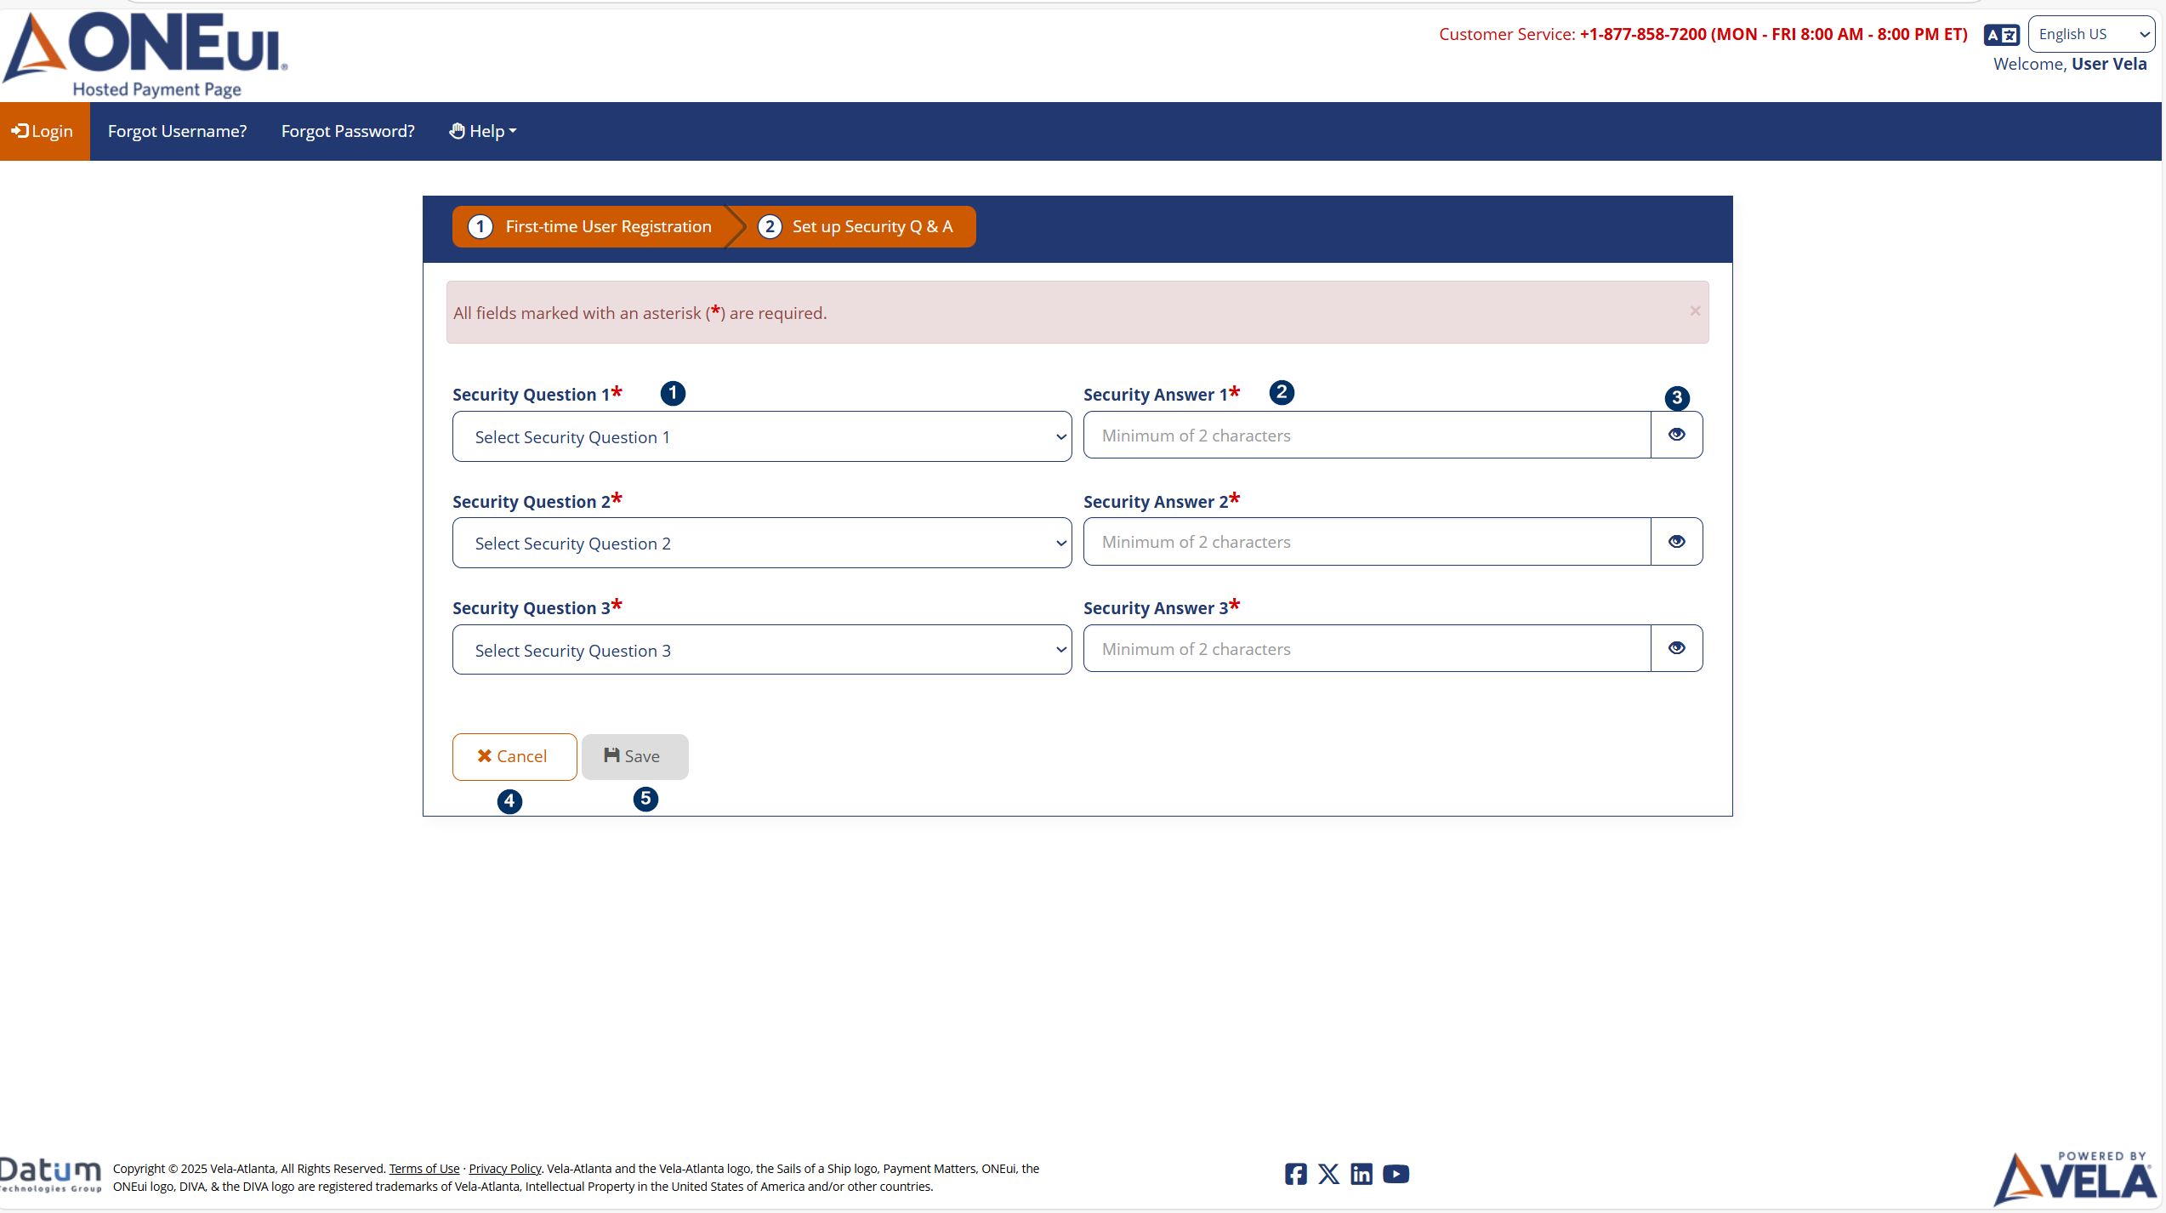Viewport: 2166px width, 1213px height.
Task: Open the Help menu
Action: [481, 130]
